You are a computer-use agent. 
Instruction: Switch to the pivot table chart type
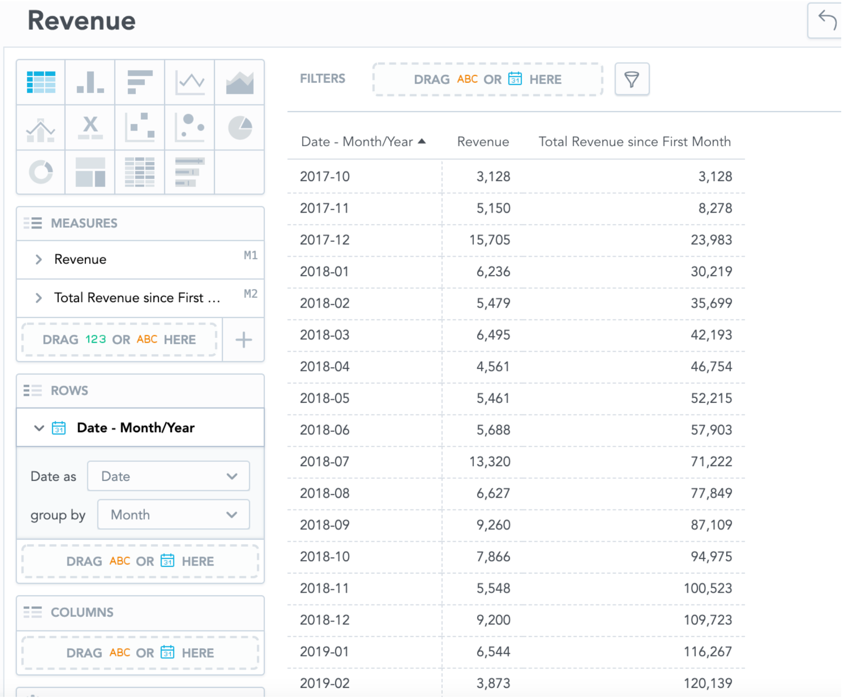coord(140,172)
